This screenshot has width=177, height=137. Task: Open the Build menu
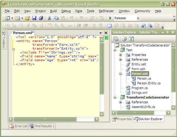[53, 11]
